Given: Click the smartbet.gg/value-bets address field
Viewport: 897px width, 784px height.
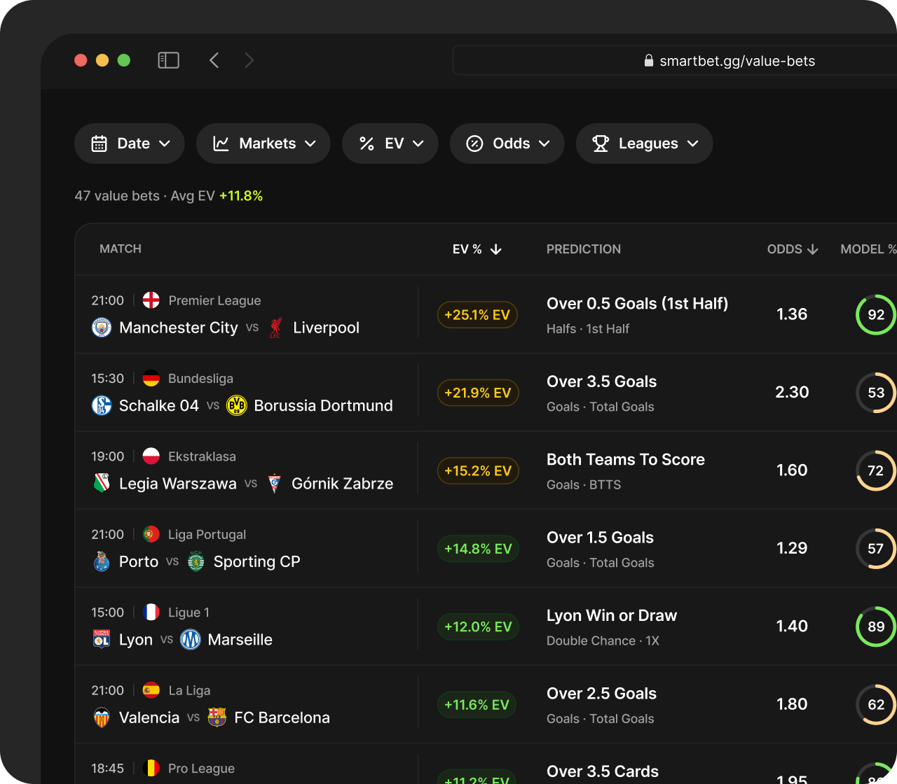Looking at the screenshot, I should tap(675, 60).
